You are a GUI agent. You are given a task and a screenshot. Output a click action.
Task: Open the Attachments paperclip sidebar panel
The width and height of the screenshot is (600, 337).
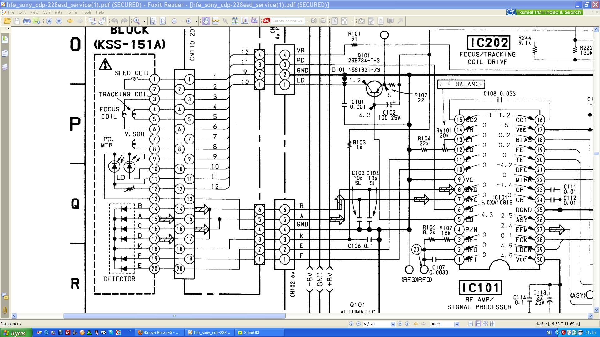click(x=5, y=310)
